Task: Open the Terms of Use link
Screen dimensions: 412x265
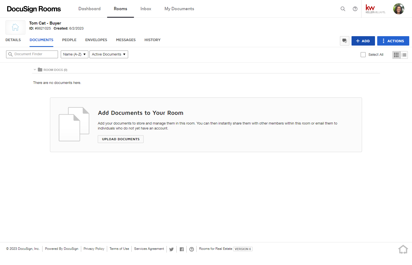Action: pos(119,249)
